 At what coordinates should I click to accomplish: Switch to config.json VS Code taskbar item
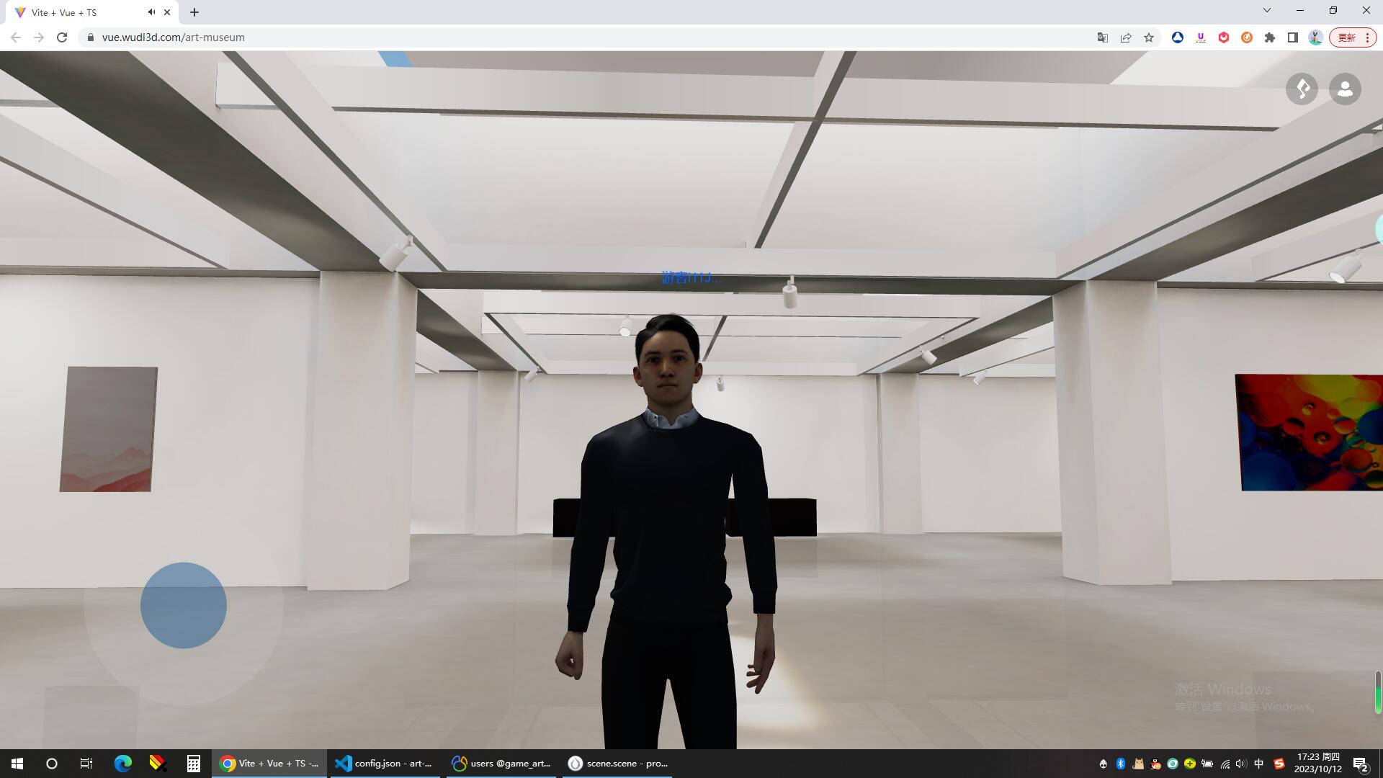click(385, 764)
